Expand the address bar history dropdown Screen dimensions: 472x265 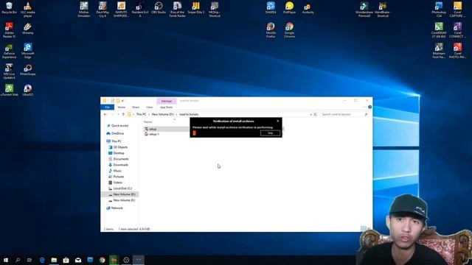(x=310, y=115)
